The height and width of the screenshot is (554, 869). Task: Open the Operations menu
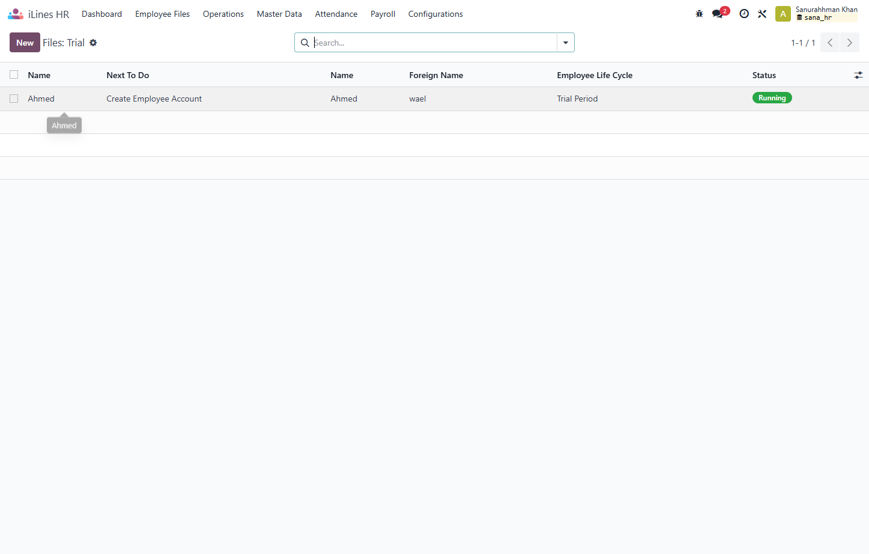223,14
